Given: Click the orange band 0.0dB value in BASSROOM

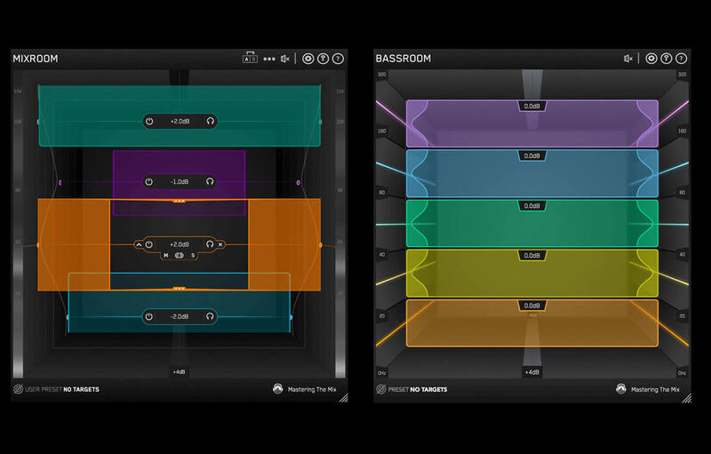Looking at the screenshot, I should pos(532,306).
